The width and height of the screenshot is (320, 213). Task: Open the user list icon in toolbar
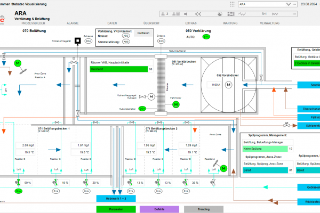[x=176, y=14]
